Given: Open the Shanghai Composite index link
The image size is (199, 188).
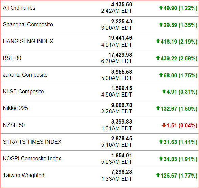Looking at the screenshot, I should [x=28, y=25].
